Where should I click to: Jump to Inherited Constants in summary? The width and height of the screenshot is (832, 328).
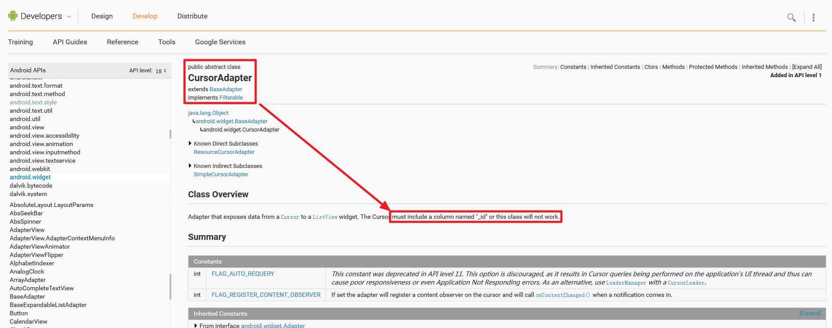[615, 67]
